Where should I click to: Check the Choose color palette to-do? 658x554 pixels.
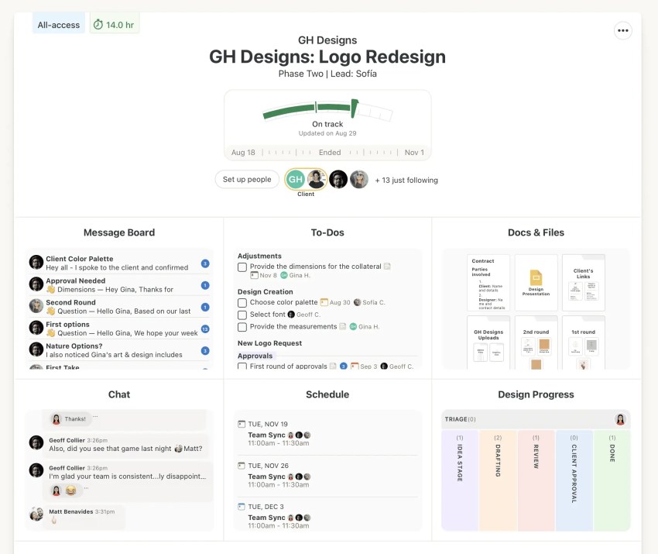click(x=242, y=303)
